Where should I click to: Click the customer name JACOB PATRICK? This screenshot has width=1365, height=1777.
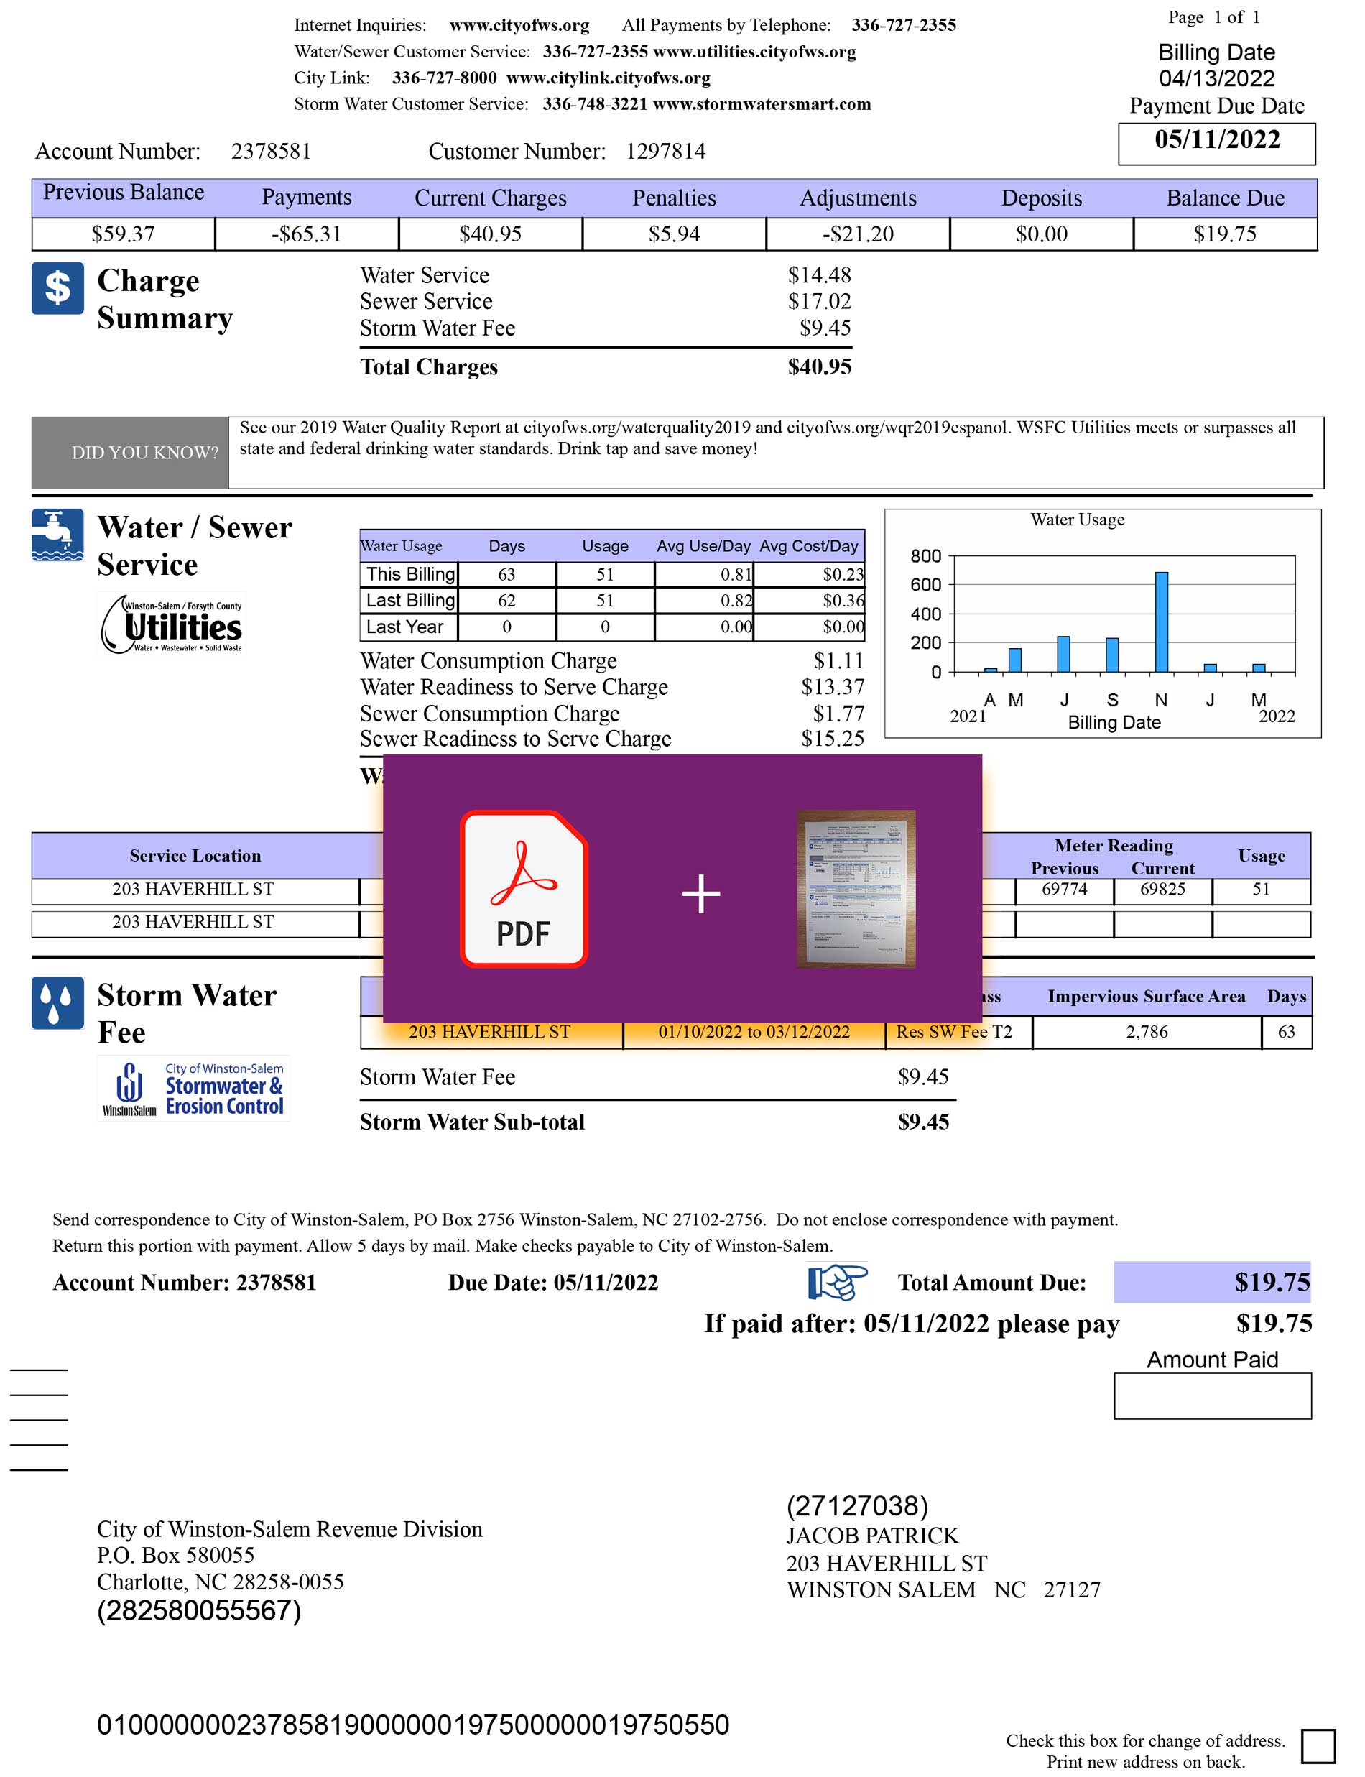[x=873, y=1536]
